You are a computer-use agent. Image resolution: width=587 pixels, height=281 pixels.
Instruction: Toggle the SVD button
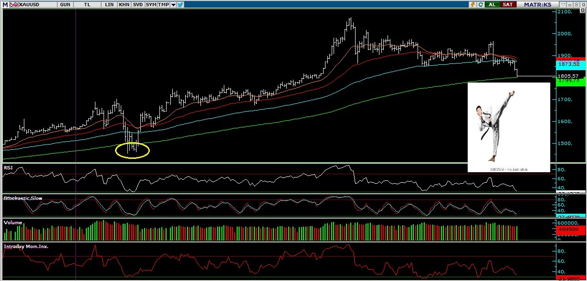[x=138, y=5]
